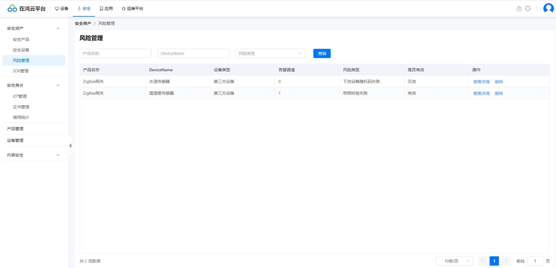Go to next page arrow
This screenshot has height=268, width=556.
506,261
